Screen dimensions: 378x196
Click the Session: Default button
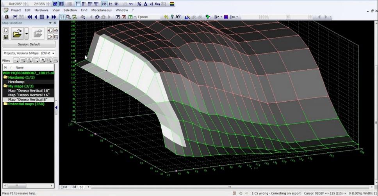point(29,44)
